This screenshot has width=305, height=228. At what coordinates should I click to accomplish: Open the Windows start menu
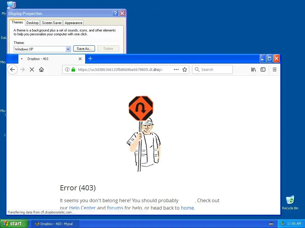coord(14,224)
